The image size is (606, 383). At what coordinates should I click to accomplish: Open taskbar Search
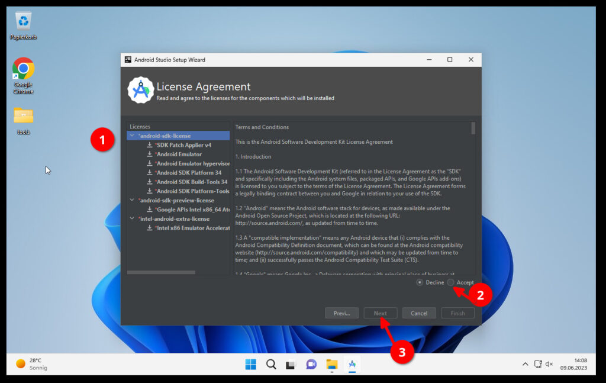click(271, 364)
